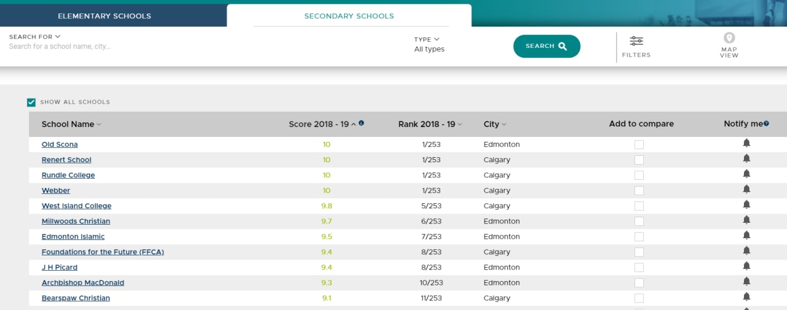Click notify bell for Millwoods Christian

(746, 220)
